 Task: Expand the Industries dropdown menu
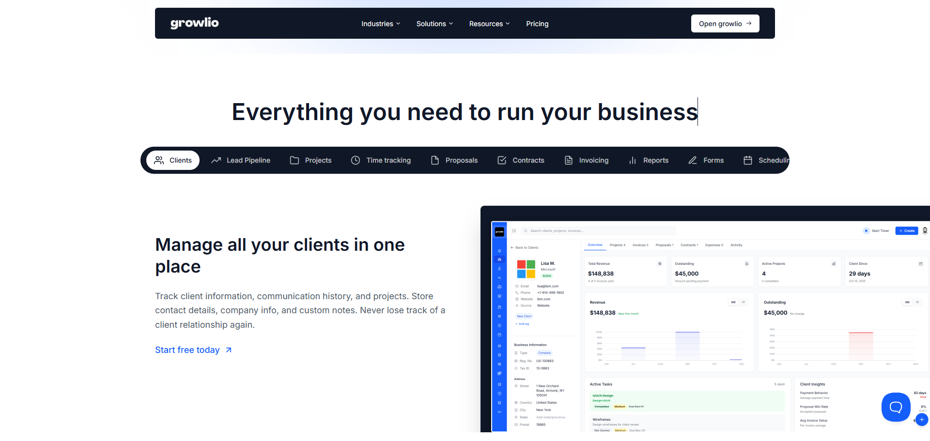pos(381,24)
